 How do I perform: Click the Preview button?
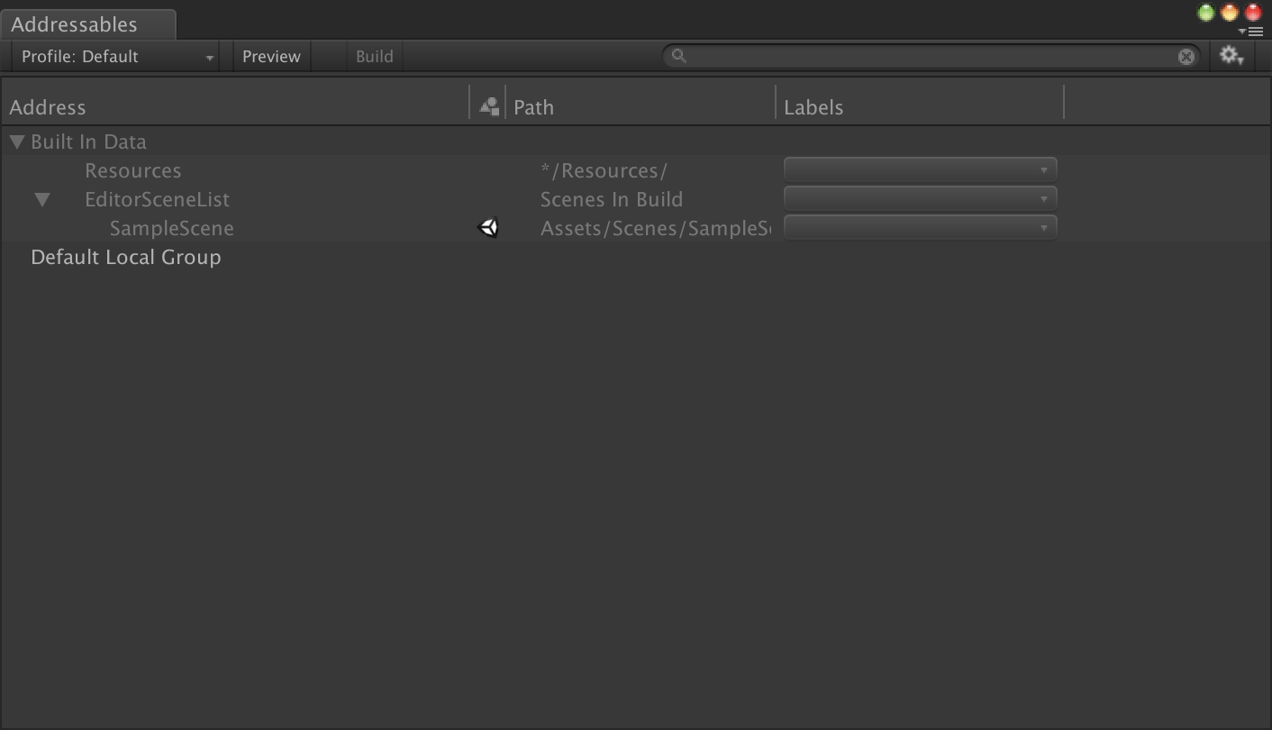point(270,56)
